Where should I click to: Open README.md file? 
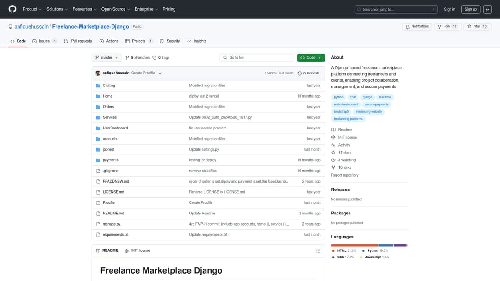coord(113,213)
